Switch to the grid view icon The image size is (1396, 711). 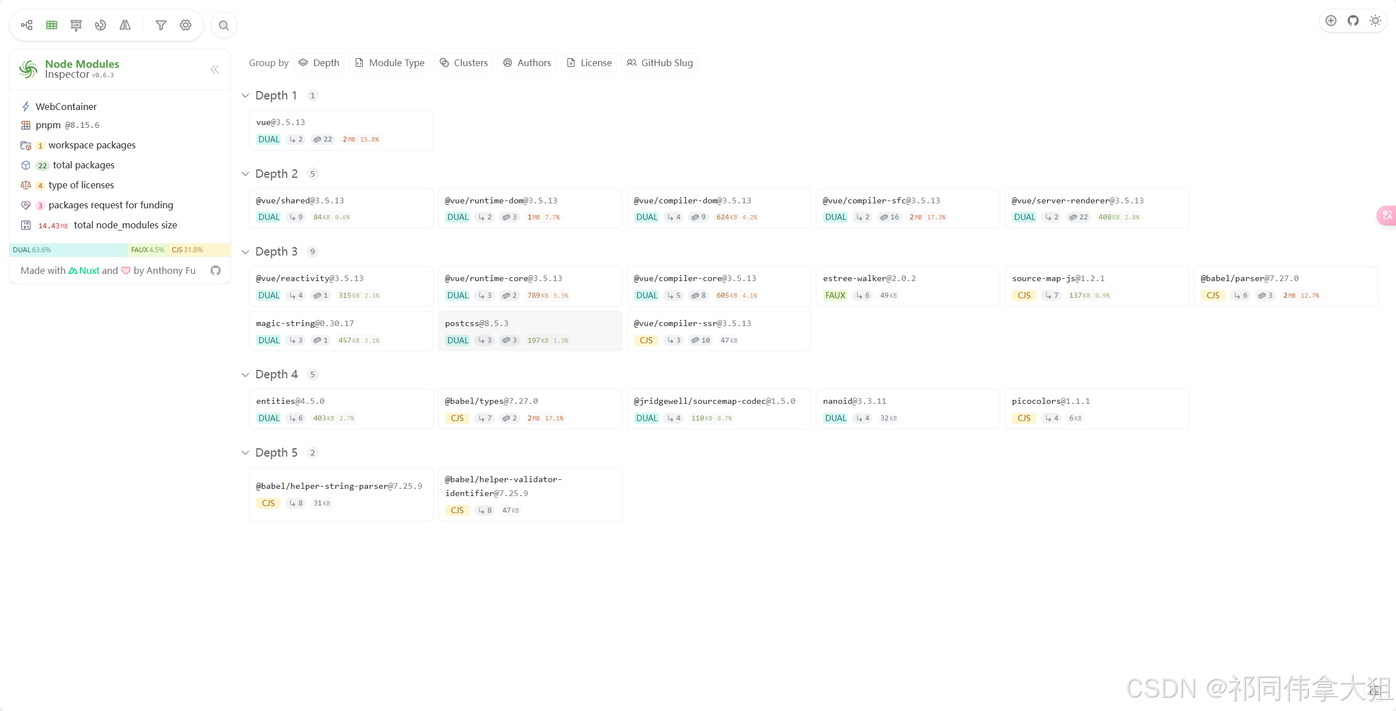(x=52, y=25)
